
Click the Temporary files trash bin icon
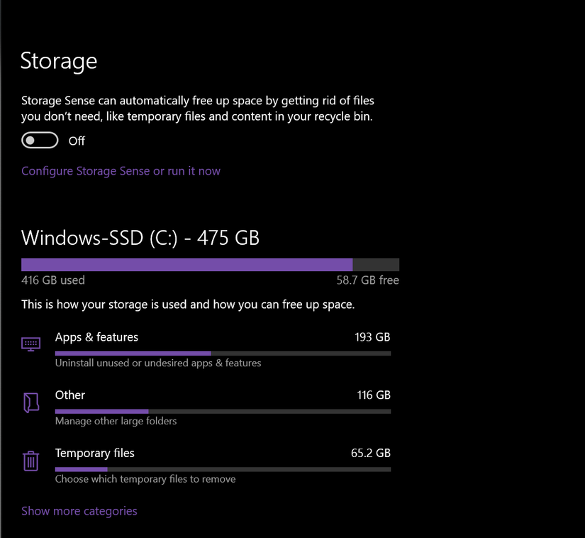(x=30, y=460)
